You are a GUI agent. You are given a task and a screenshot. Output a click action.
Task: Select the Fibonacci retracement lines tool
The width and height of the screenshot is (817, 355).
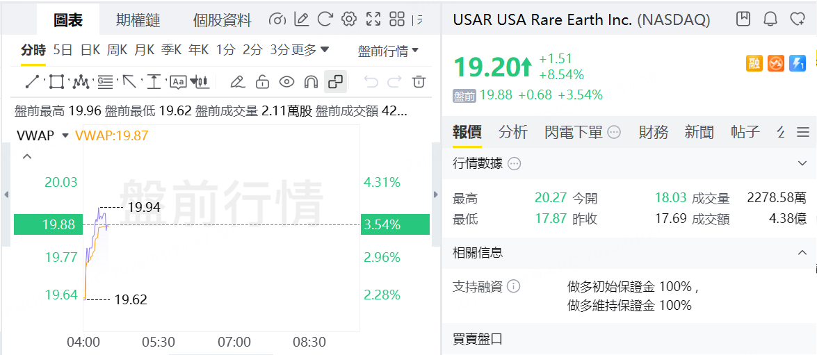(105, 82)
